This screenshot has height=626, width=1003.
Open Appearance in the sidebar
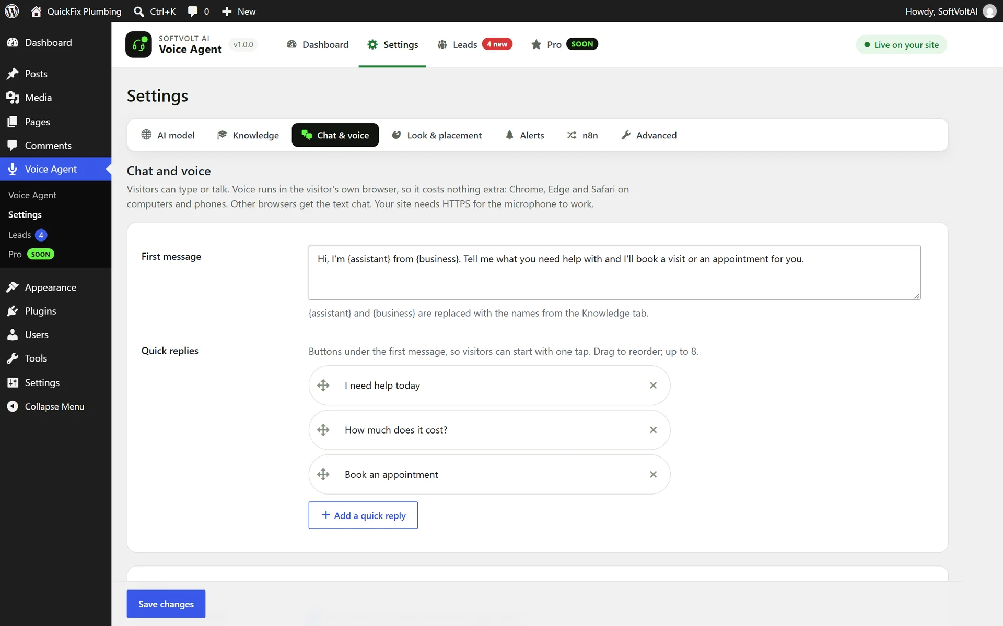coord(55,287)
